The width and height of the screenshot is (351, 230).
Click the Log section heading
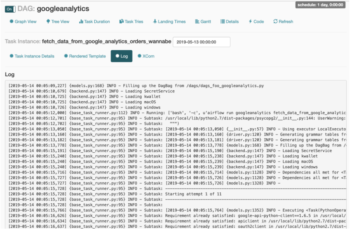click(10, 74)
